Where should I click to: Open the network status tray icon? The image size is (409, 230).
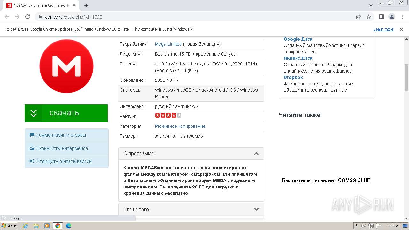[x=371, y=226]
